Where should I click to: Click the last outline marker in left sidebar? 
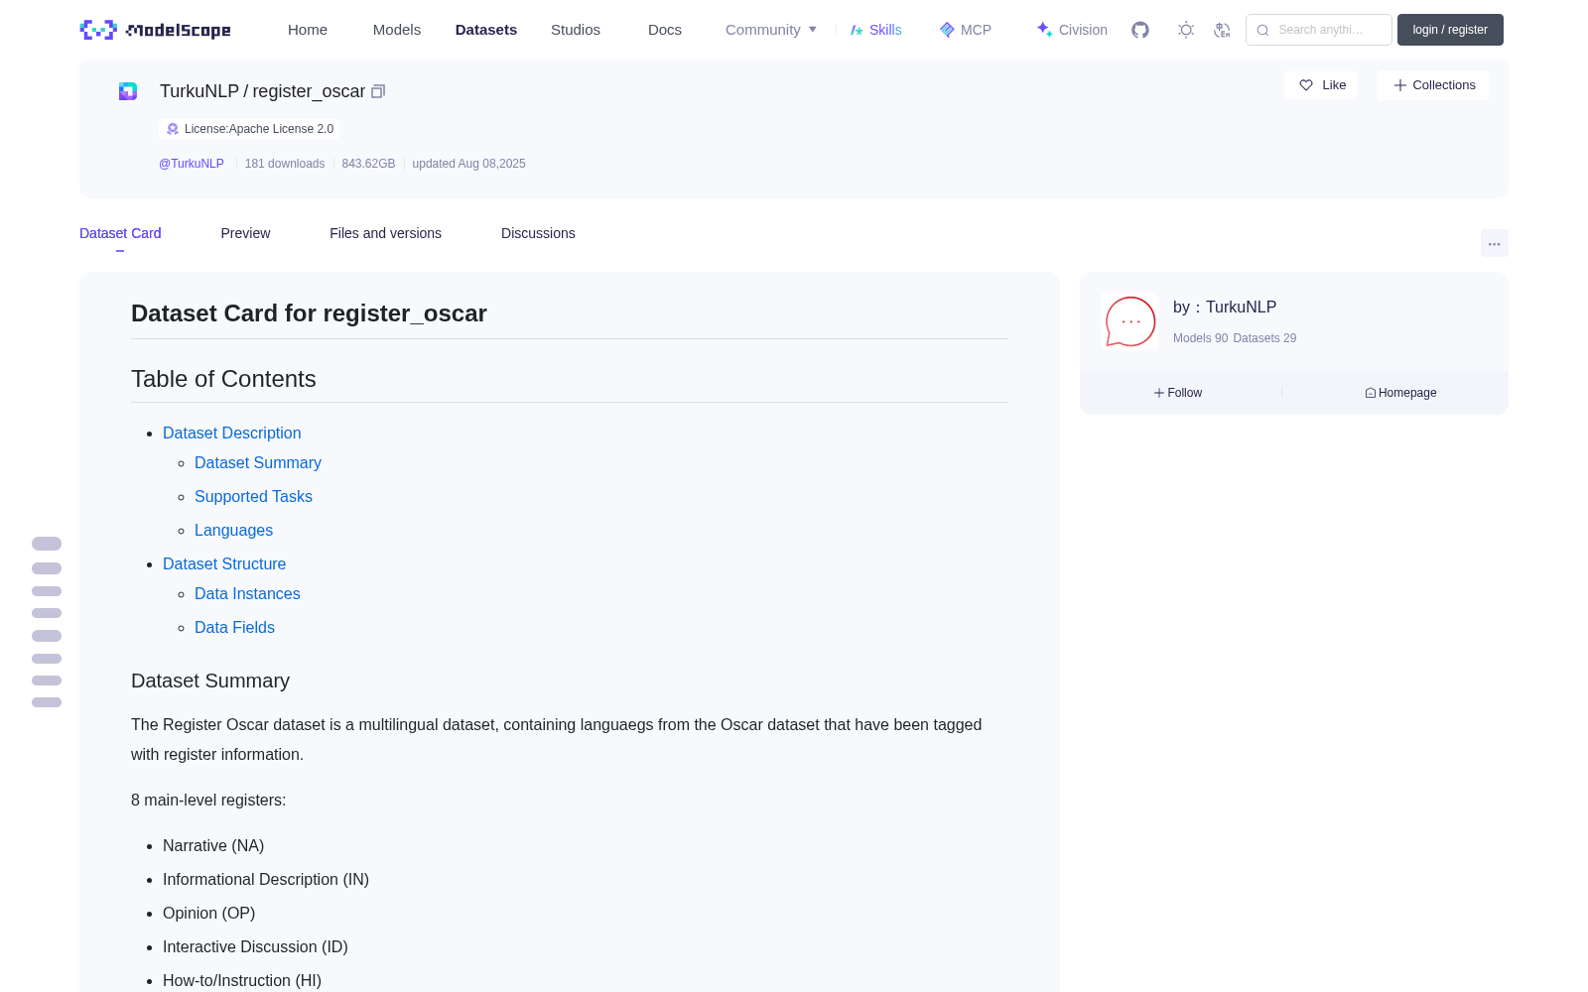point(47,702)
